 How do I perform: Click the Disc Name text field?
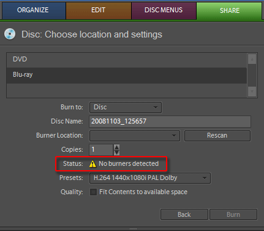[170, 121]
